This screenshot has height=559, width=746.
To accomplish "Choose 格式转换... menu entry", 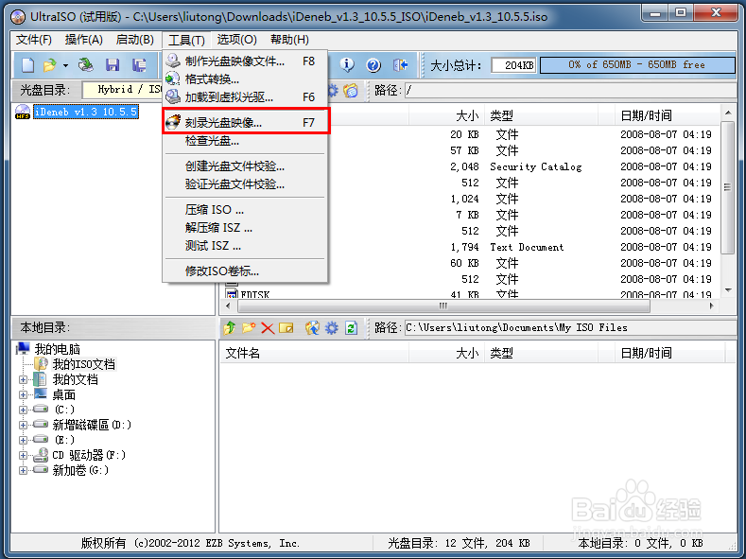I will pyautogui.click(x=246, y=79).
